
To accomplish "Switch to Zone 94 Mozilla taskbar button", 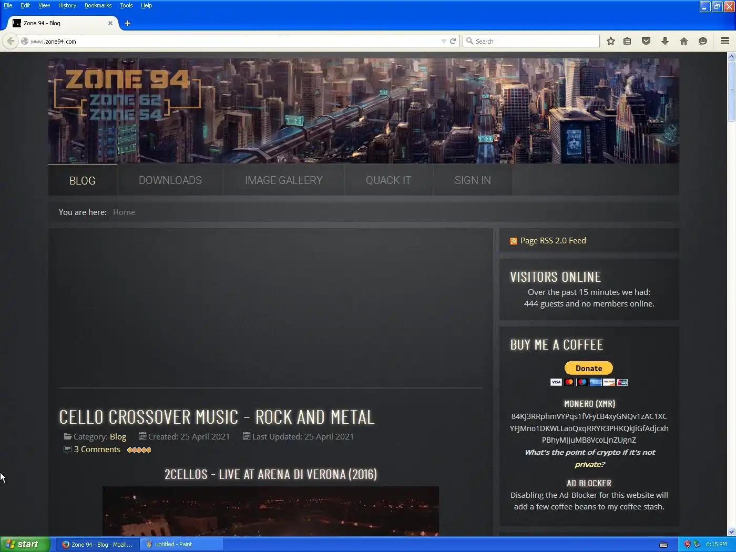I will coord(98,544).
